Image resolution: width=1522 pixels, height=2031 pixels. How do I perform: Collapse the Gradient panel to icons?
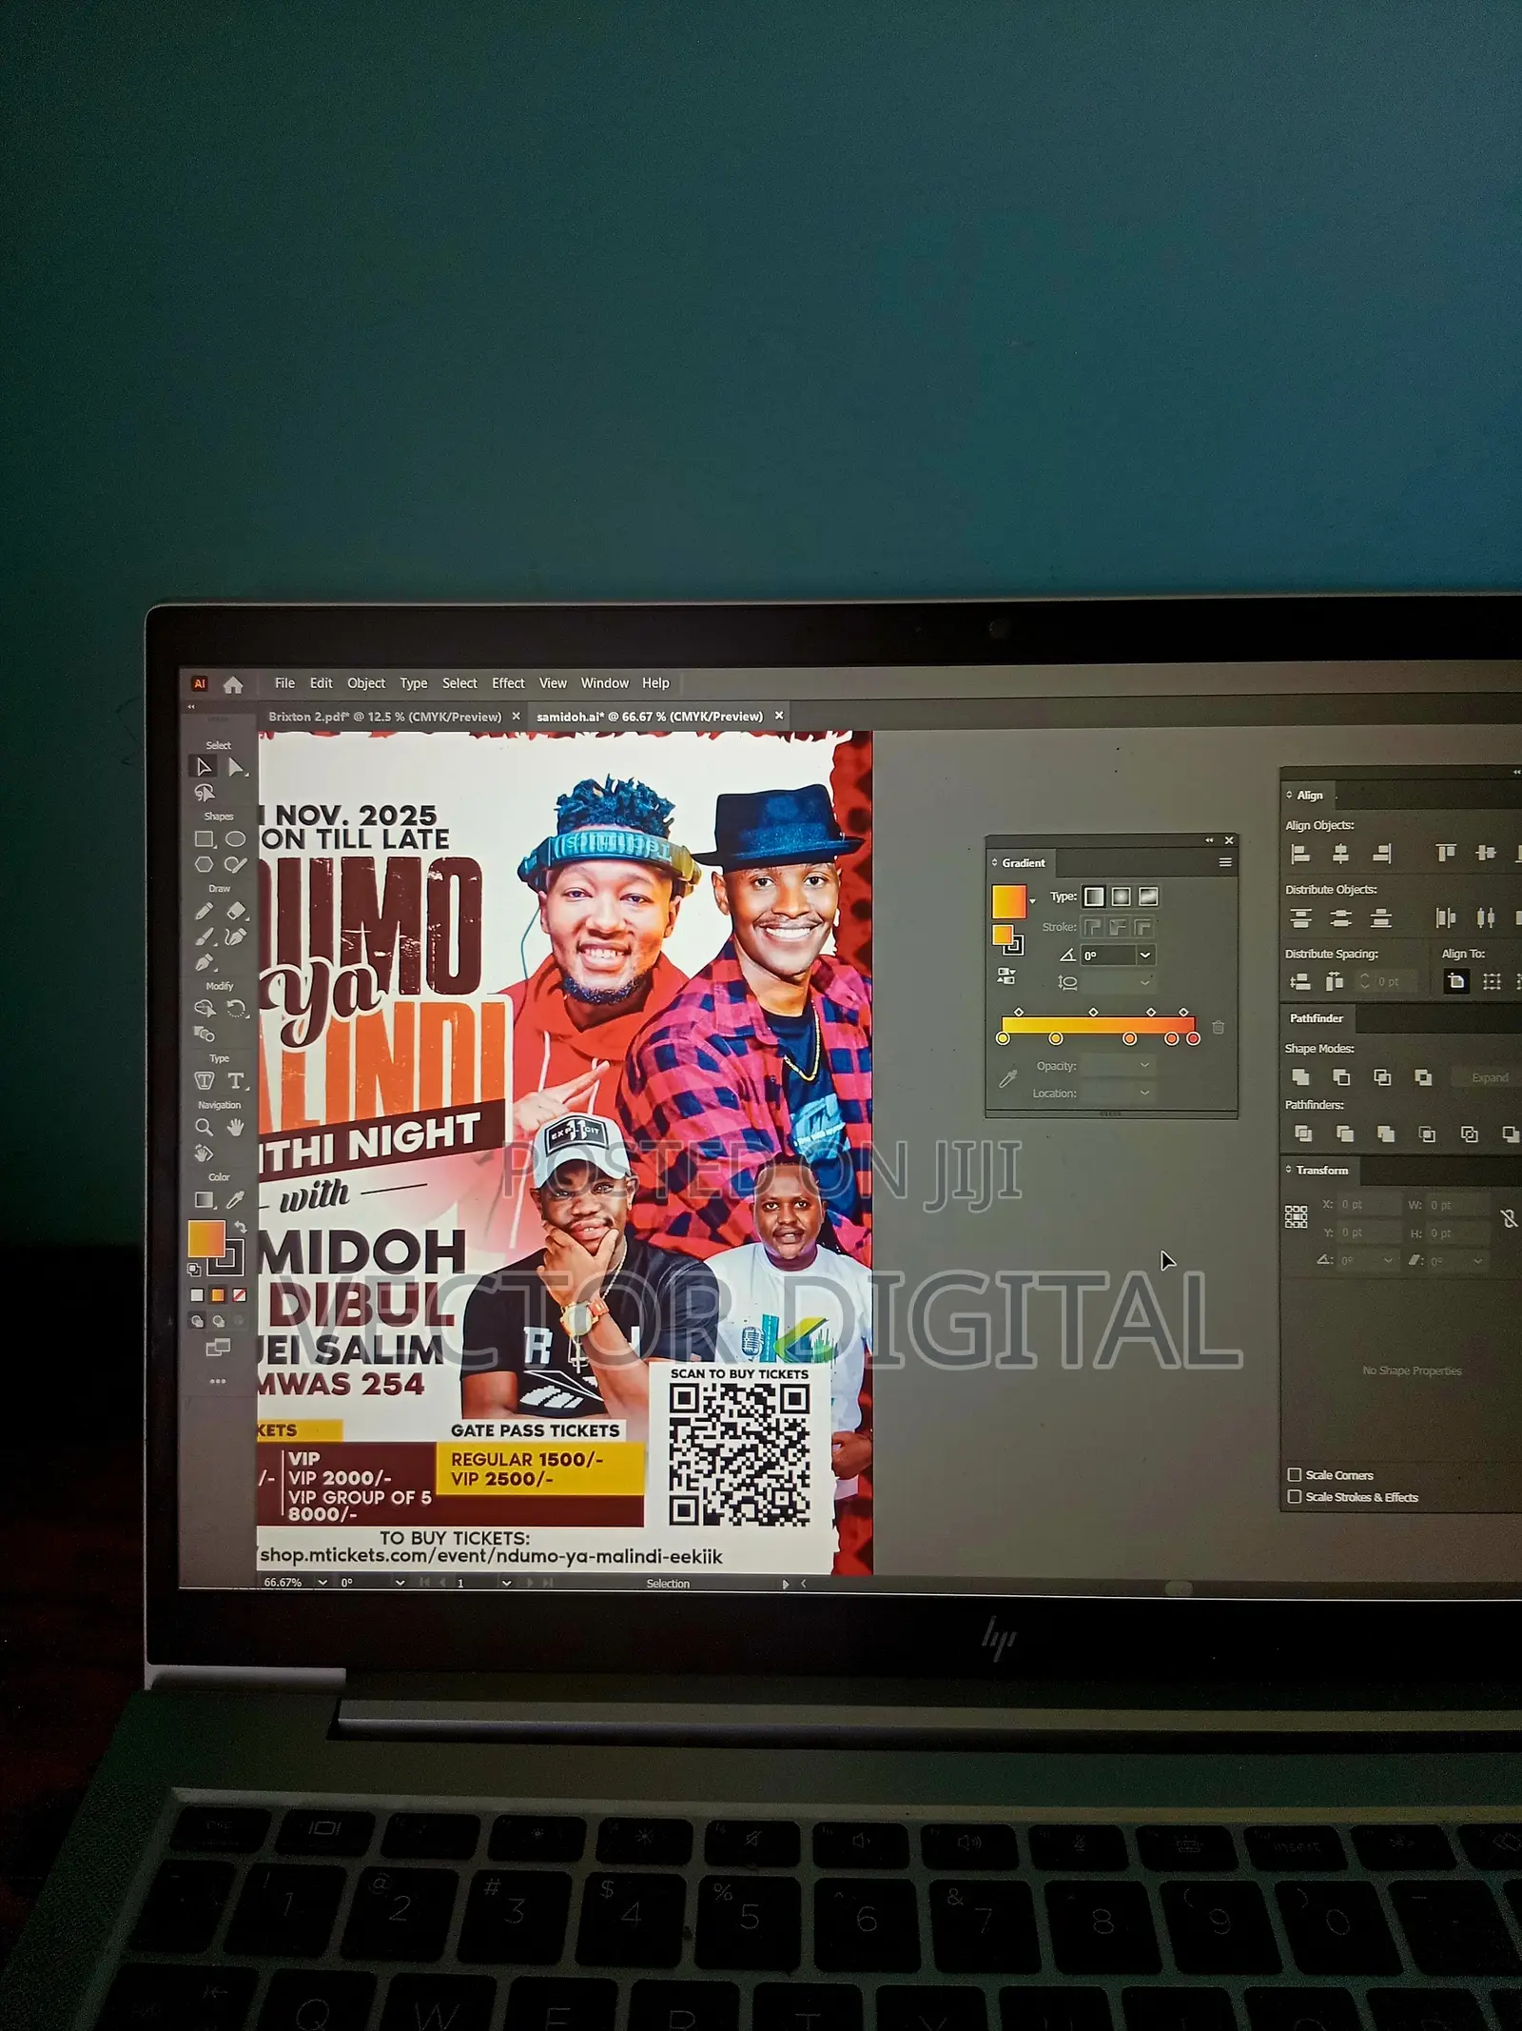[1209, 840]
